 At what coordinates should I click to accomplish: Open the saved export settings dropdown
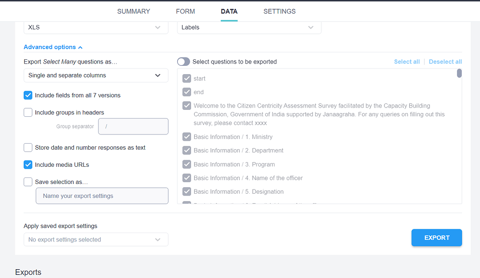pos(96,240)
